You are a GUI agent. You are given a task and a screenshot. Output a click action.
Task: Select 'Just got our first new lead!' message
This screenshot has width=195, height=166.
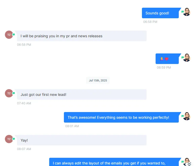(82, 94)
